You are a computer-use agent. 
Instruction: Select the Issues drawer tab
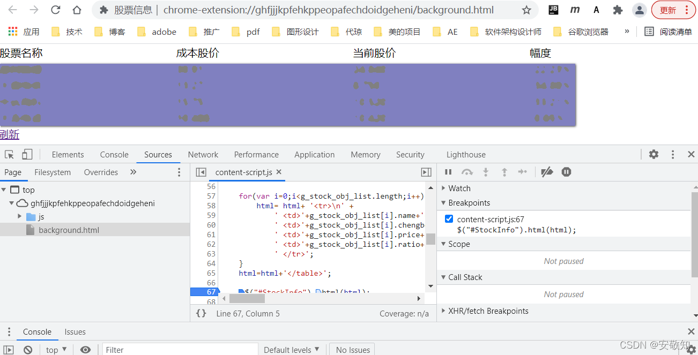tap(75, 331)
